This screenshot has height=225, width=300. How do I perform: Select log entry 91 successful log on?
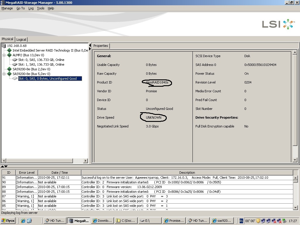point(147,178)
